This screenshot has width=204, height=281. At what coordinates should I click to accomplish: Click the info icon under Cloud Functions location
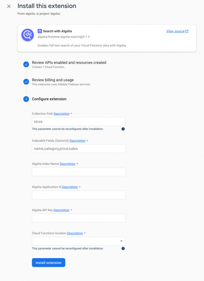click(x=123, y=248)
